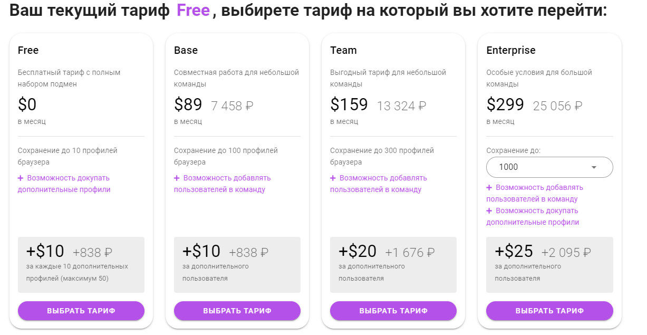Click plus icon for extra profiles in Enterprise
Image resolution: width=647 pixels, height=335 pixels.
pyautogui.click(x=489, y=211)
